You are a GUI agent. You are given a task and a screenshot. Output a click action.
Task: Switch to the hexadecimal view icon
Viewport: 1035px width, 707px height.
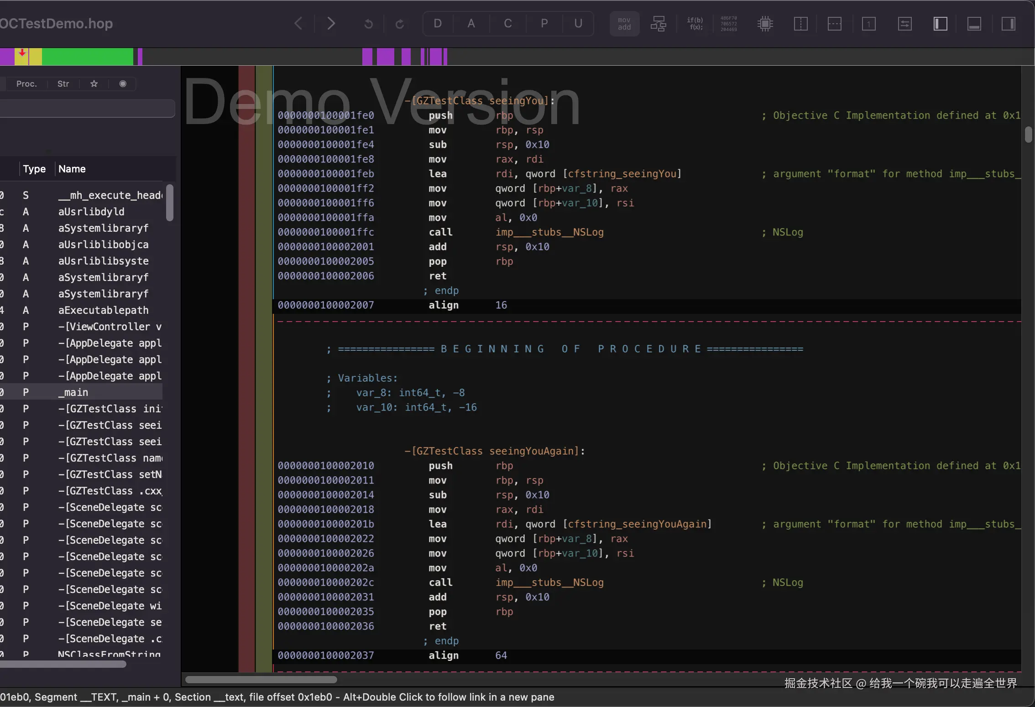(x=728, y=24)
